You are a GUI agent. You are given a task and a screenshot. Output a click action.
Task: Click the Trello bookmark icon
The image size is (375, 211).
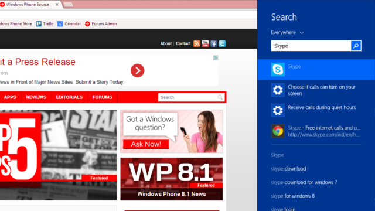coord(39,24)
